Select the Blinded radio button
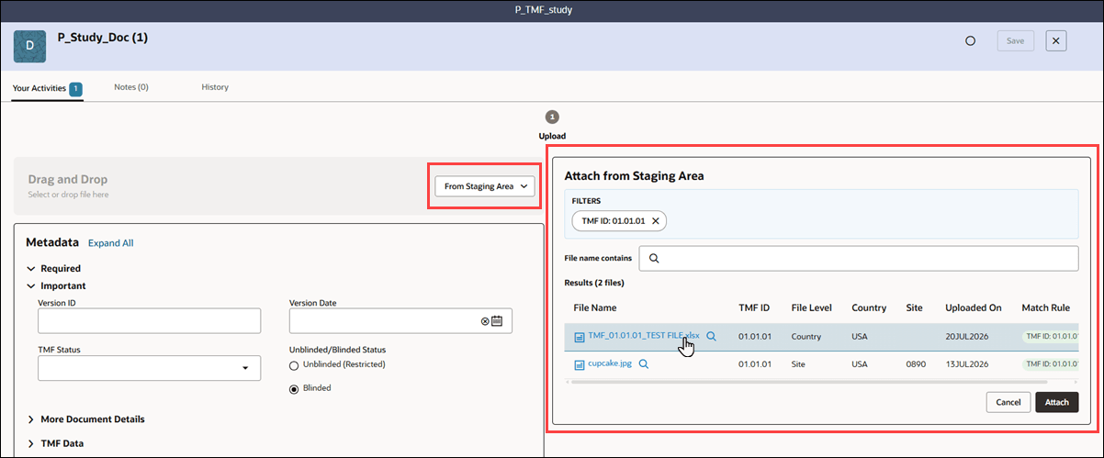The image size is (1104, 458). click(295, 388)
